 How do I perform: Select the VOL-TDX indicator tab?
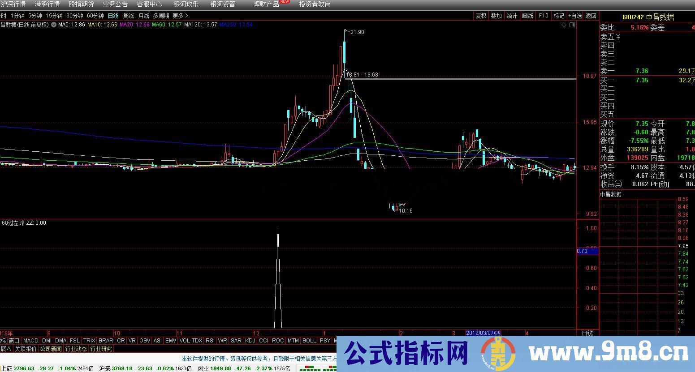click(191, 341)
